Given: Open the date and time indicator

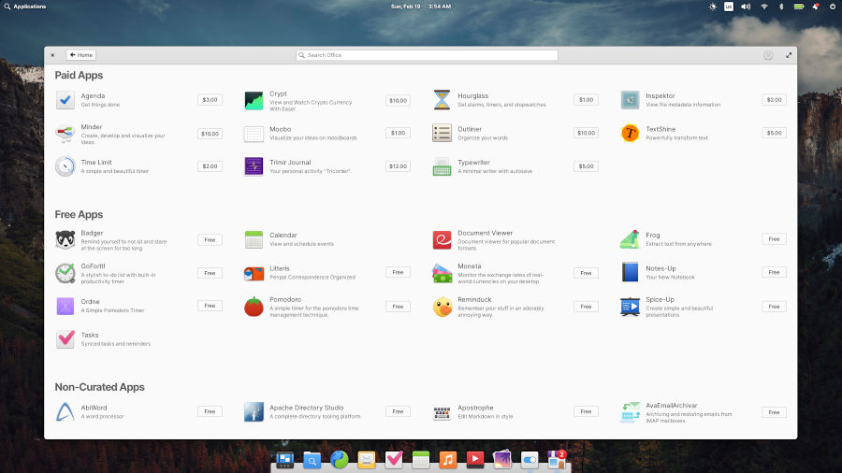Looking at the screenshot, I should (421, 7).
